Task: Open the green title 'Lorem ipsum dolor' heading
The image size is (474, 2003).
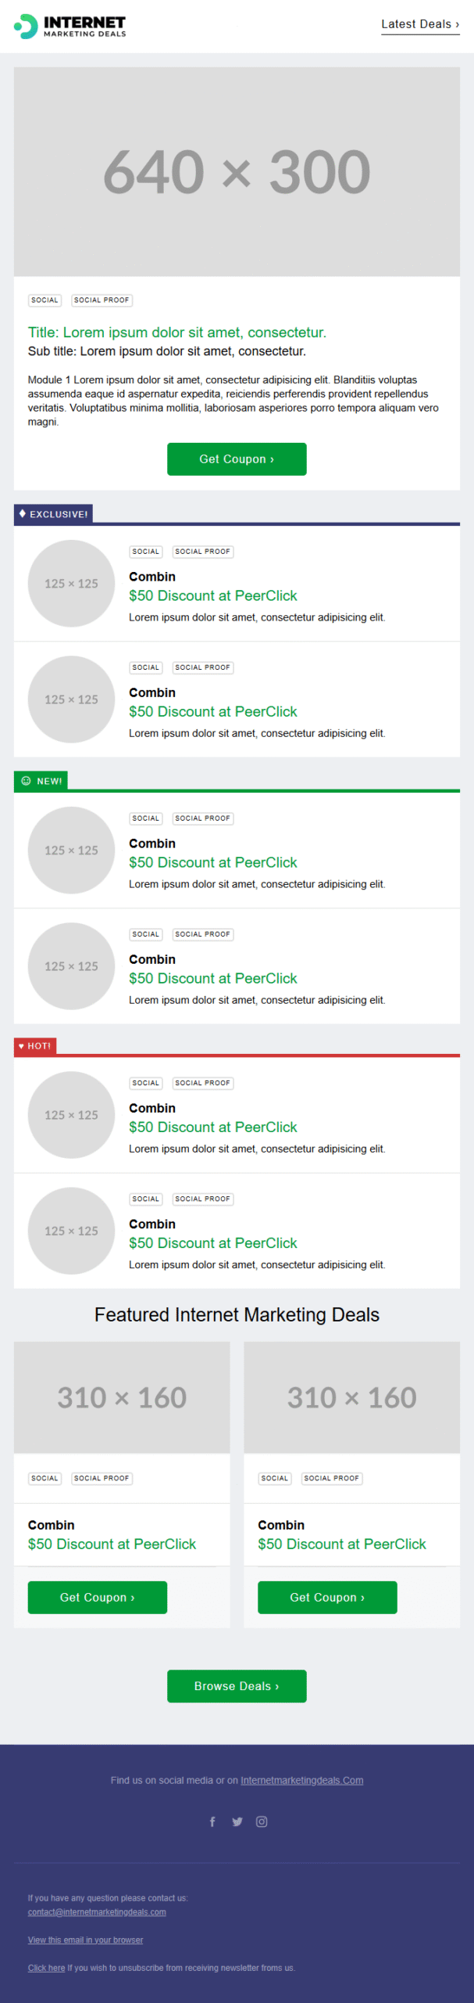Action: tap(177, 333)
